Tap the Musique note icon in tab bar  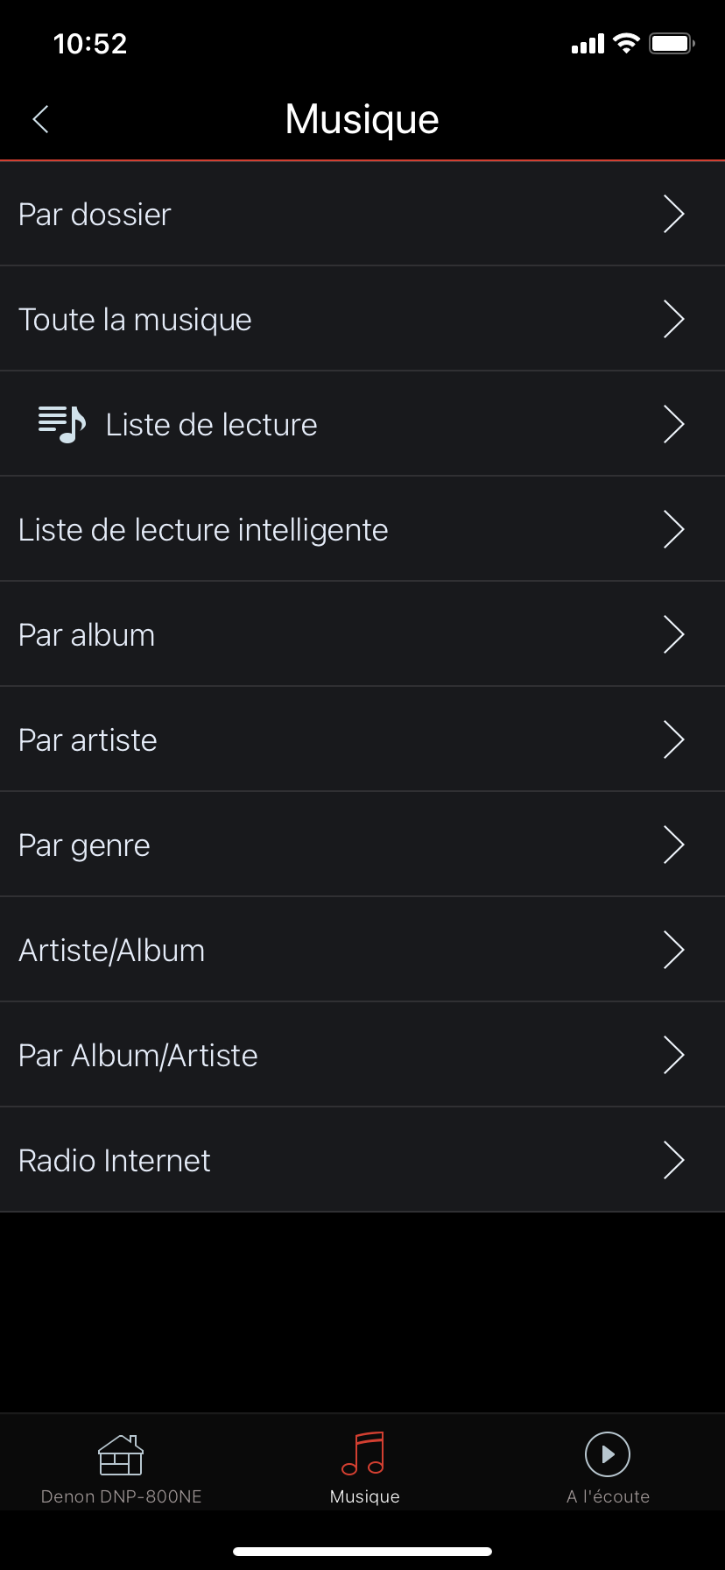point(363,1453)
